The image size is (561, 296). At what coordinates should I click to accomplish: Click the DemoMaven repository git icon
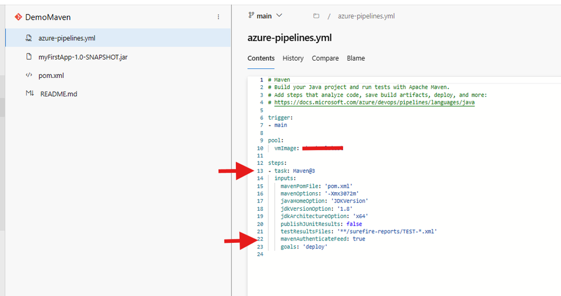(18, 17)
